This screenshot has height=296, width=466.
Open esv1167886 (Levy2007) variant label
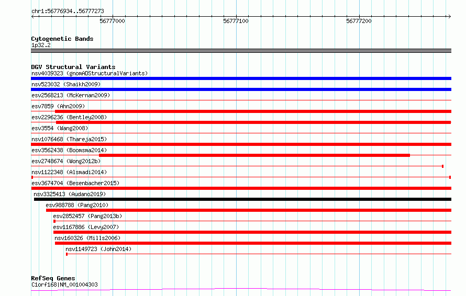pos(86,227)
